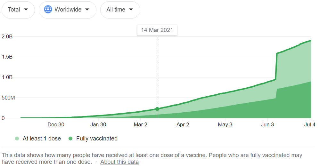Click the light green At least 1 dose dot
Viewport: 320px width, 167px height.
pyautogui.click(x=17, y=139)
